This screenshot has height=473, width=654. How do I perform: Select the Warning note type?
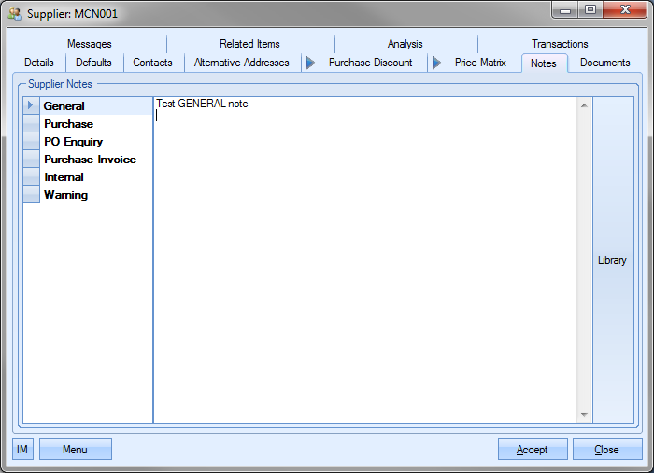pos(96,195)
